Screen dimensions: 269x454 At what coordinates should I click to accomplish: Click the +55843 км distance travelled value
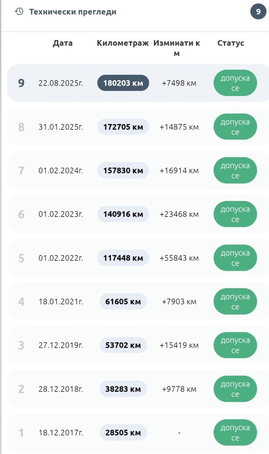(179, 258)
